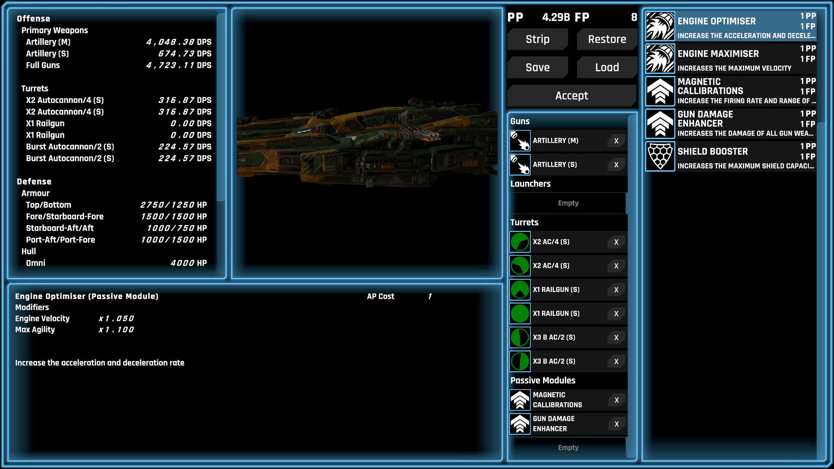The height and width of the screenshot is (469, 834).
Task: Select the Engine Optimiser module icon
Action: click(x=659, y=25)
